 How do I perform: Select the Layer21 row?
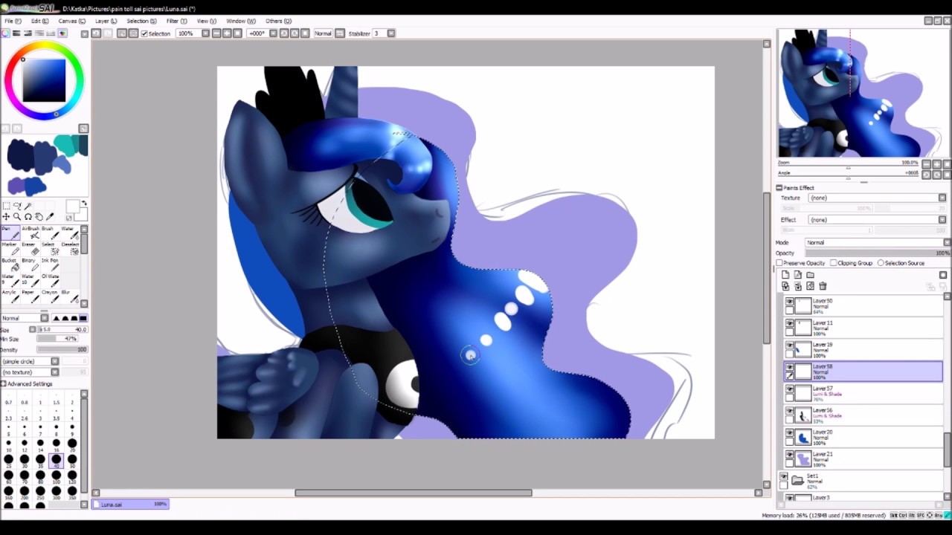(x=863, y=459)
